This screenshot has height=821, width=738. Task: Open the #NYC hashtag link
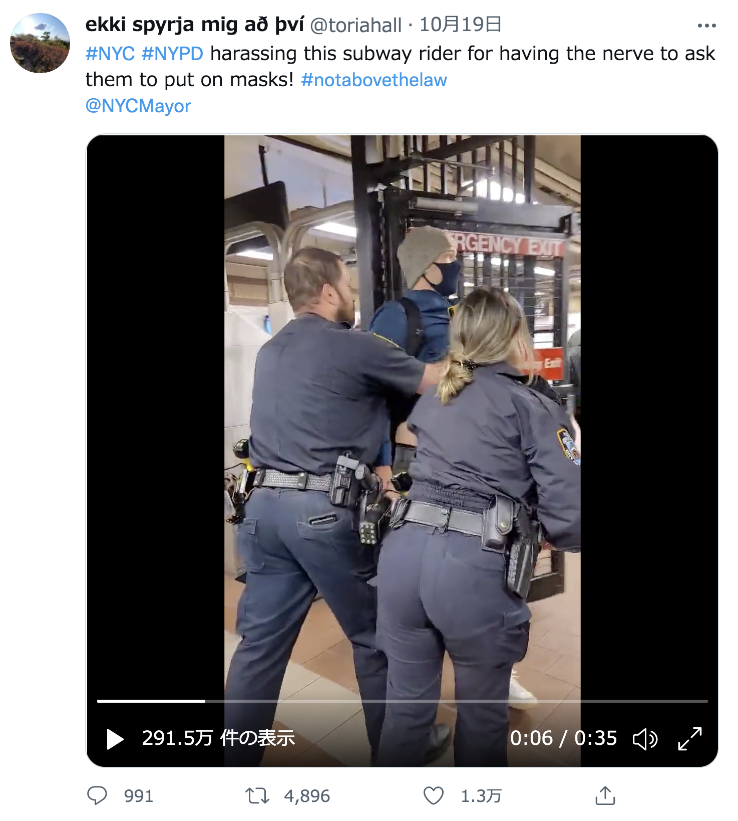[110, 53]
